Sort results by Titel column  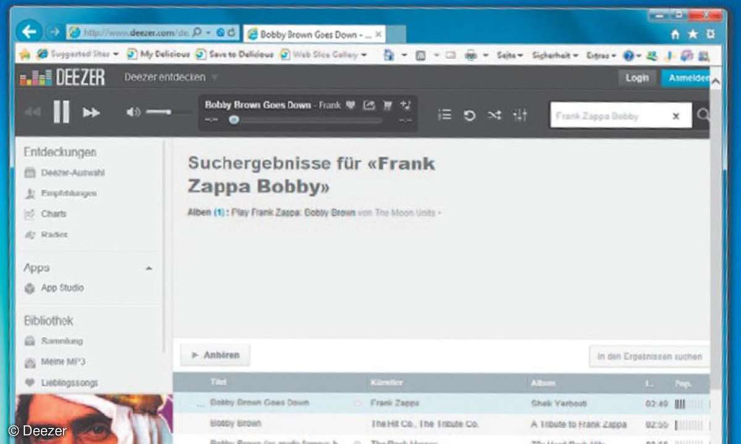click(219, 383)
